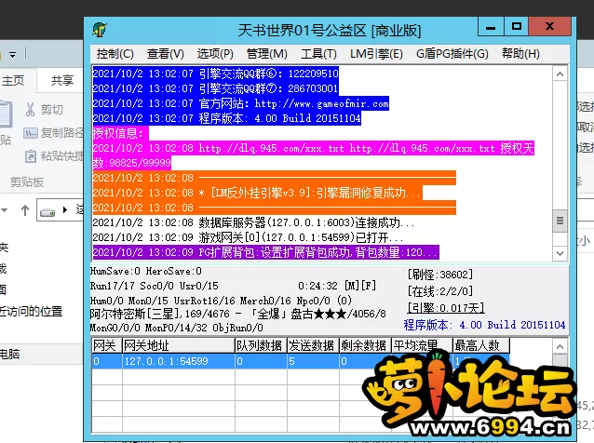Click the 数据库服务器 连接成功 log line
594x443 pixels.
point(253,222)
